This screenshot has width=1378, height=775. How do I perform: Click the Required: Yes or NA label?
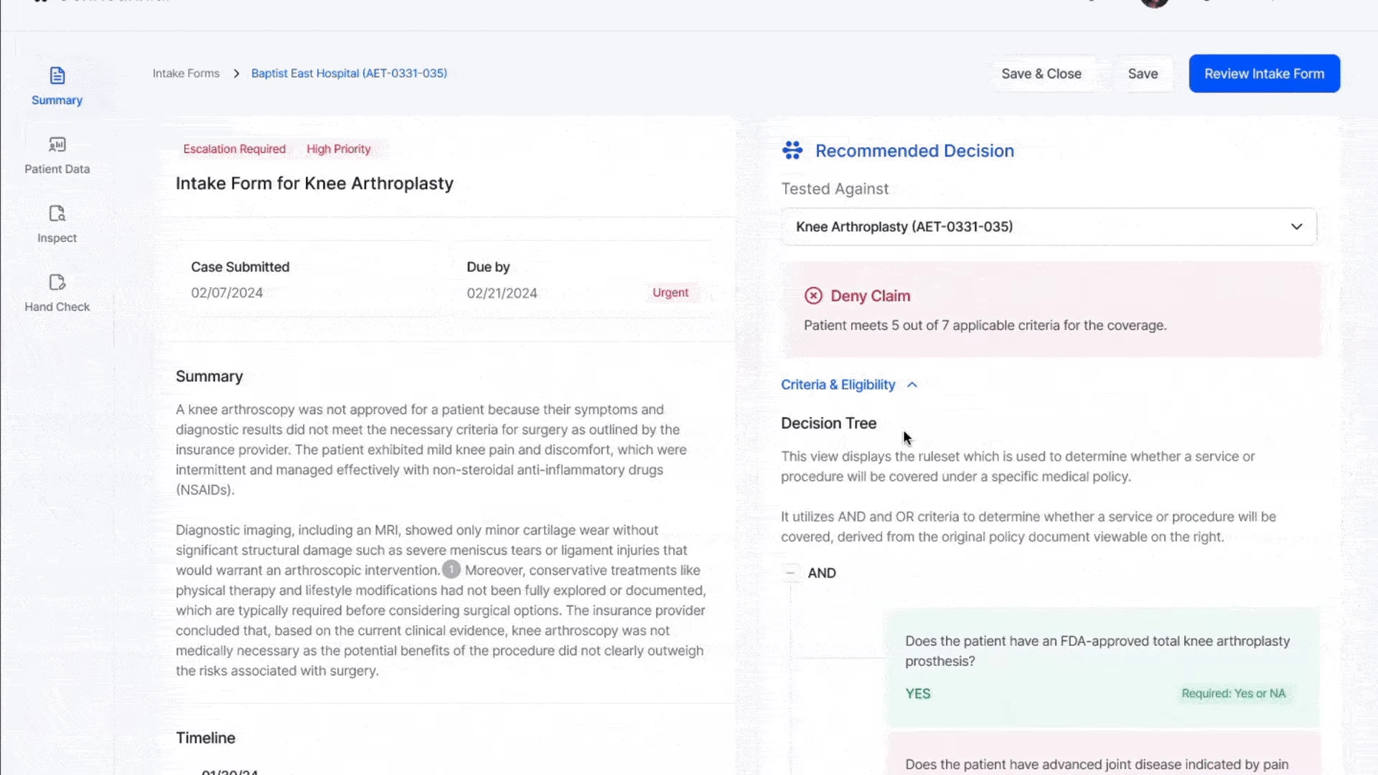click(x=1233, y=693)
